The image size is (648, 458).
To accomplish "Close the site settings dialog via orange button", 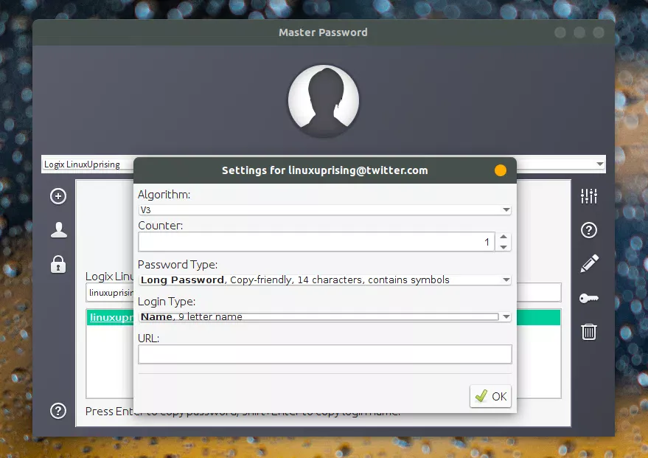I will click(500, 170).
